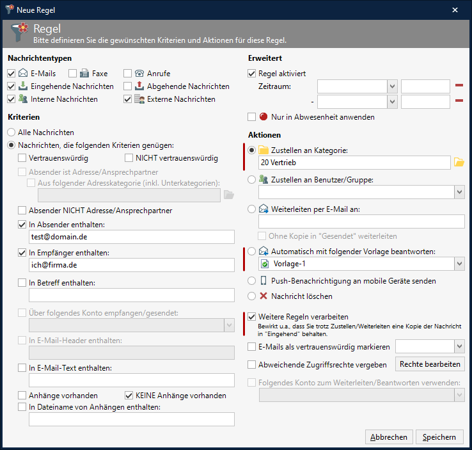Click the Weiterleiten per E-Mail envelope icon
This screenshot has height=450, width=472.
264,209
